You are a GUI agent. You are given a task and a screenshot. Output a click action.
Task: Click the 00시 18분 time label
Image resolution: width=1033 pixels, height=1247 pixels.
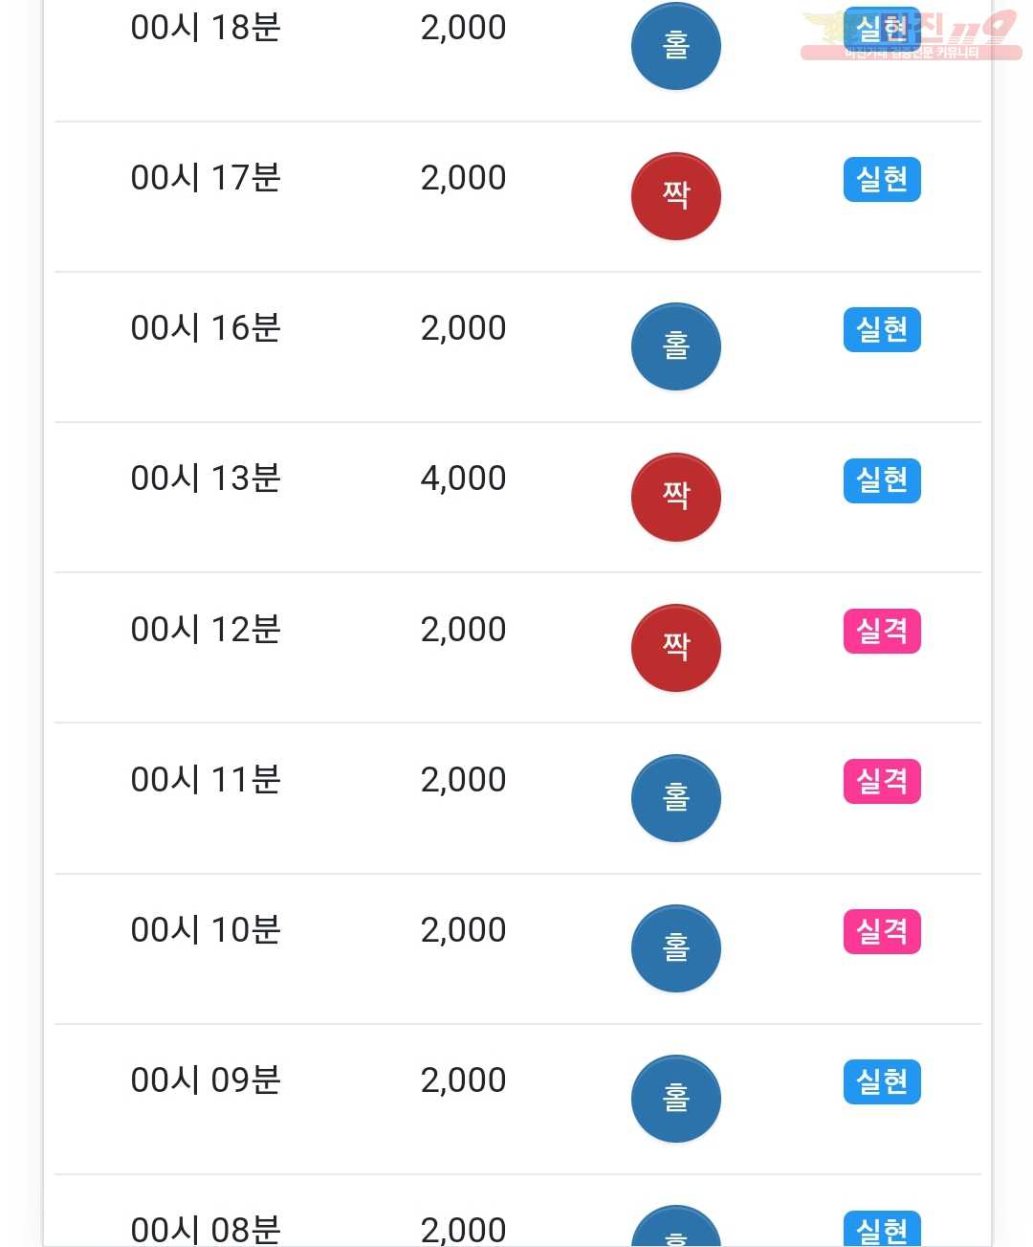click(206, 28)
